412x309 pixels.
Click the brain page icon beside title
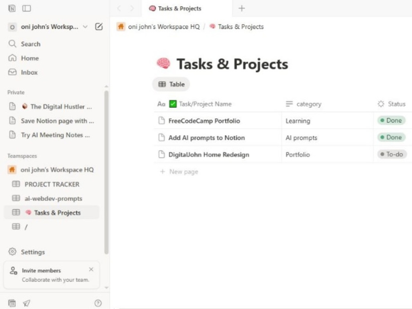[164, 63]
